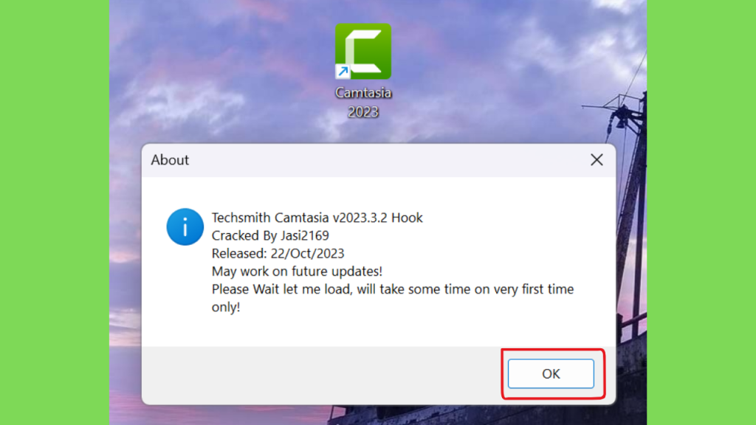Click the shortcut arrow overlay on Camtasia icon

click(343, 72)
